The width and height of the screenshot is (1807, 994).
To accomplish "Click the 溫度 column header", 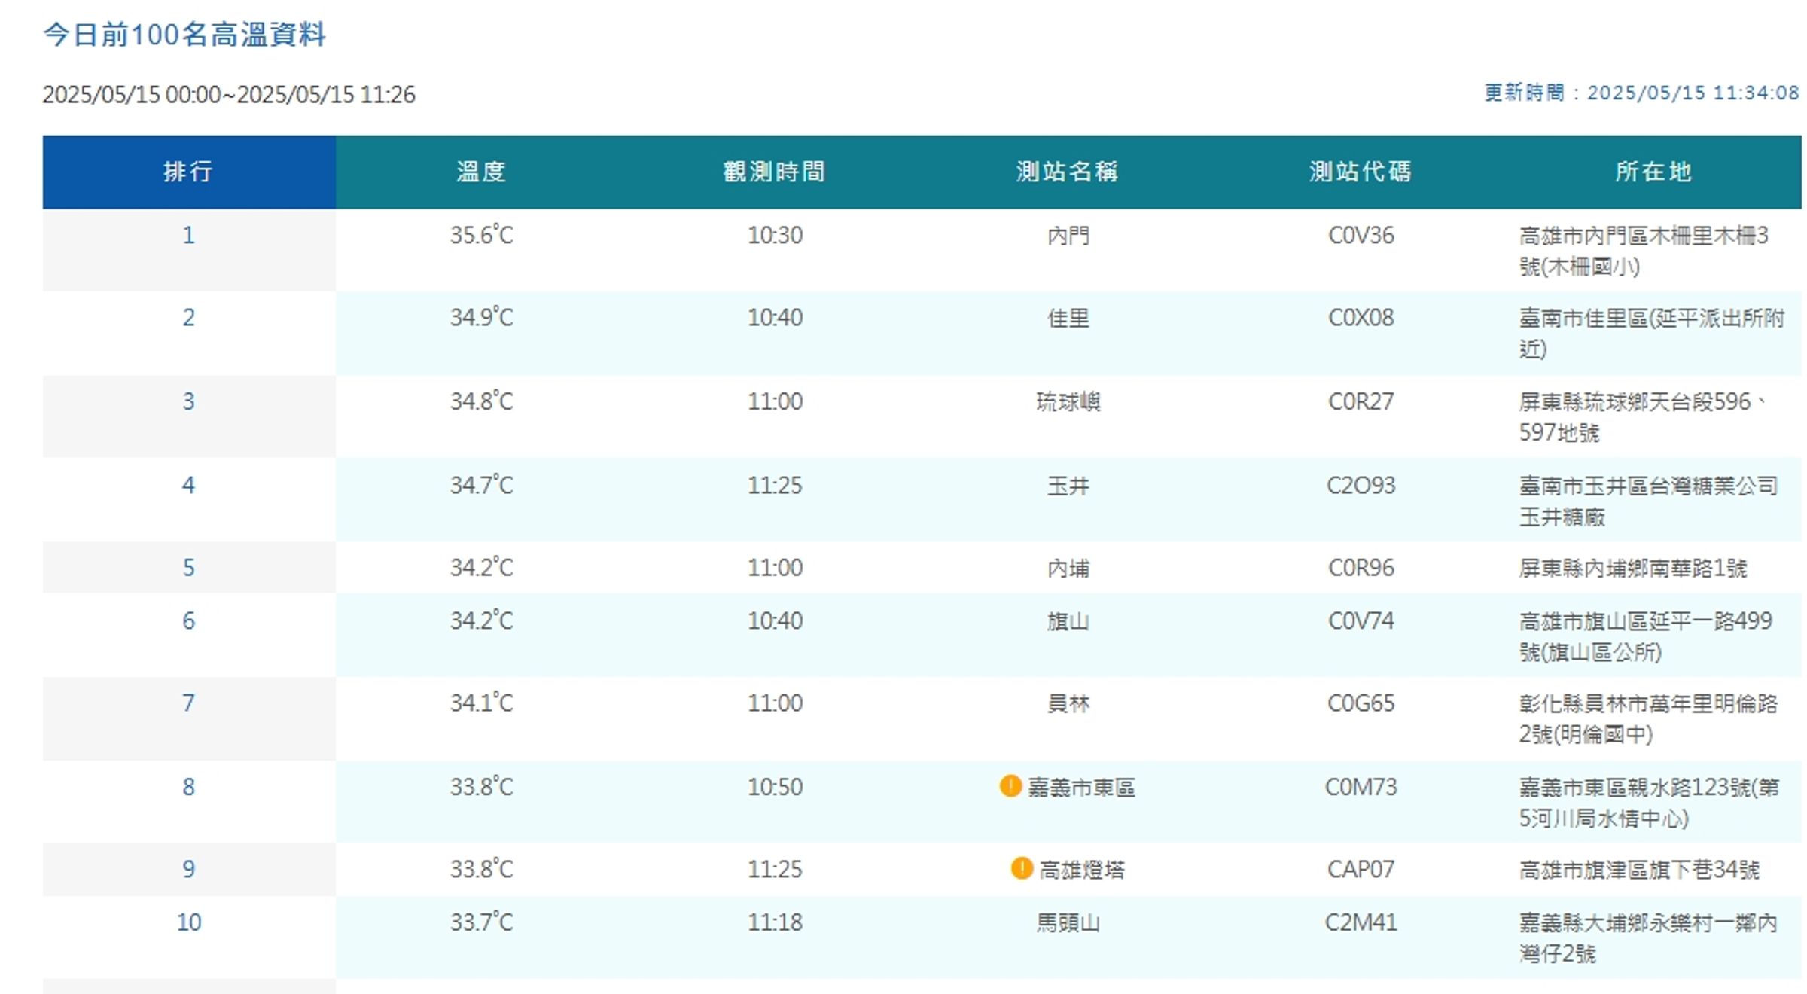I will click(x=481, y=172).
